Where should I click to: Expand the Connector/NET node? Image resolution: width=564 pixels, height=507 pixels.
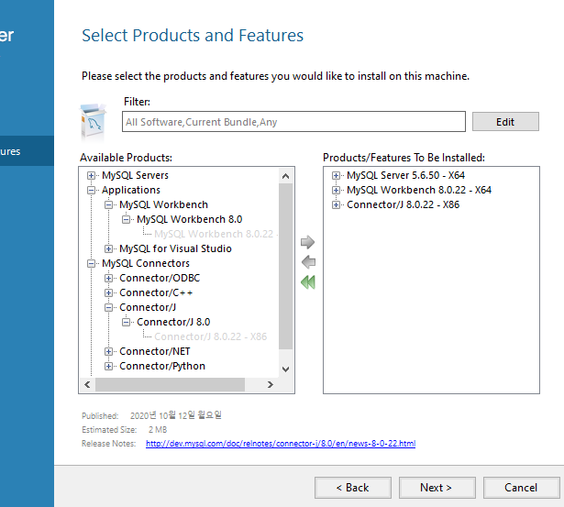point(108,352)
